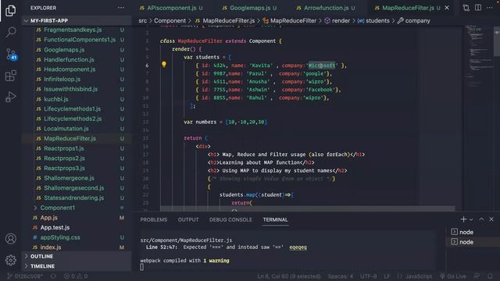The height and width of the screenshot is (281, 500).
Task: Open kuchbi.js file
Action: coord(56,99)
